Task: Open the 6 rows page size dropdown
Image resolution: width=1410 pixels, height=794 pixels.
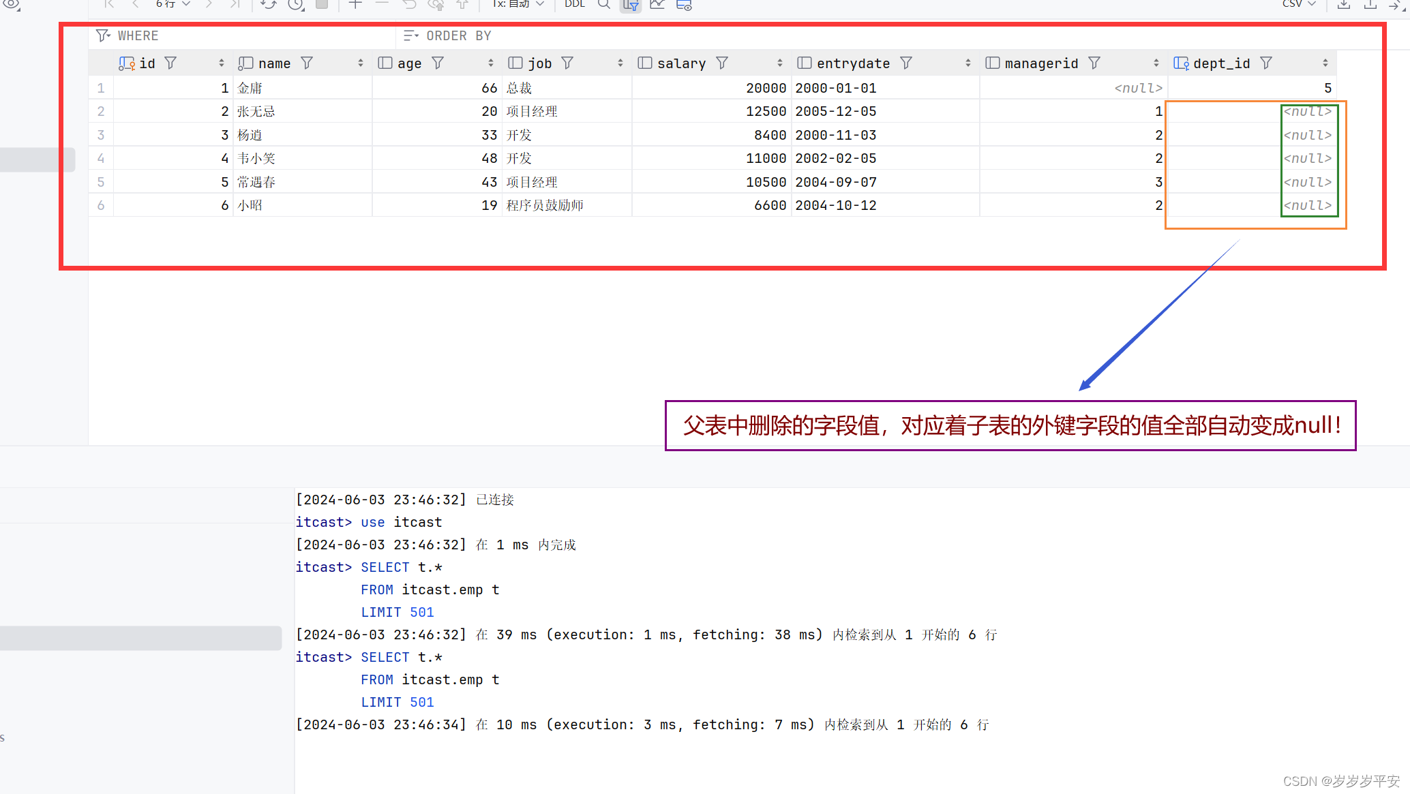Action: [172, 4]
